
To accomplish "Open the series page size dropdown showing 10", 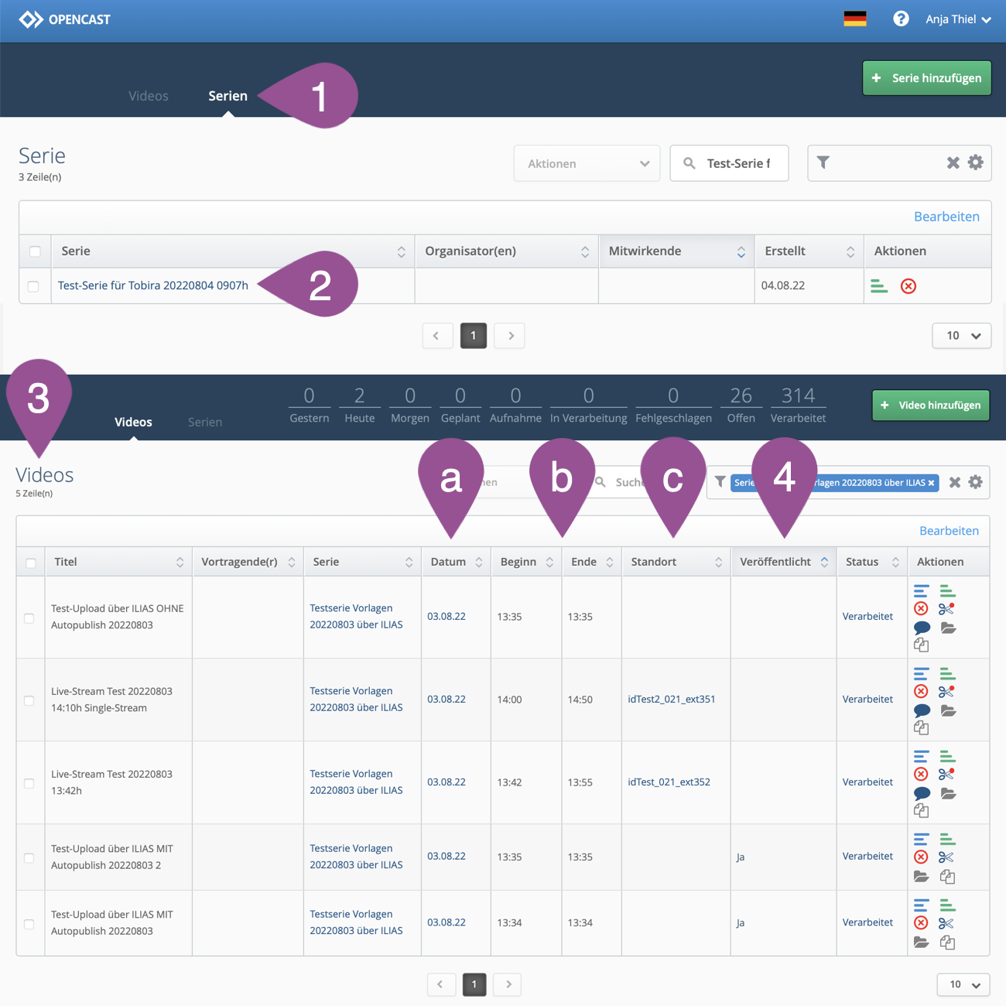I will pyautogui.click(x=962, y=336).
